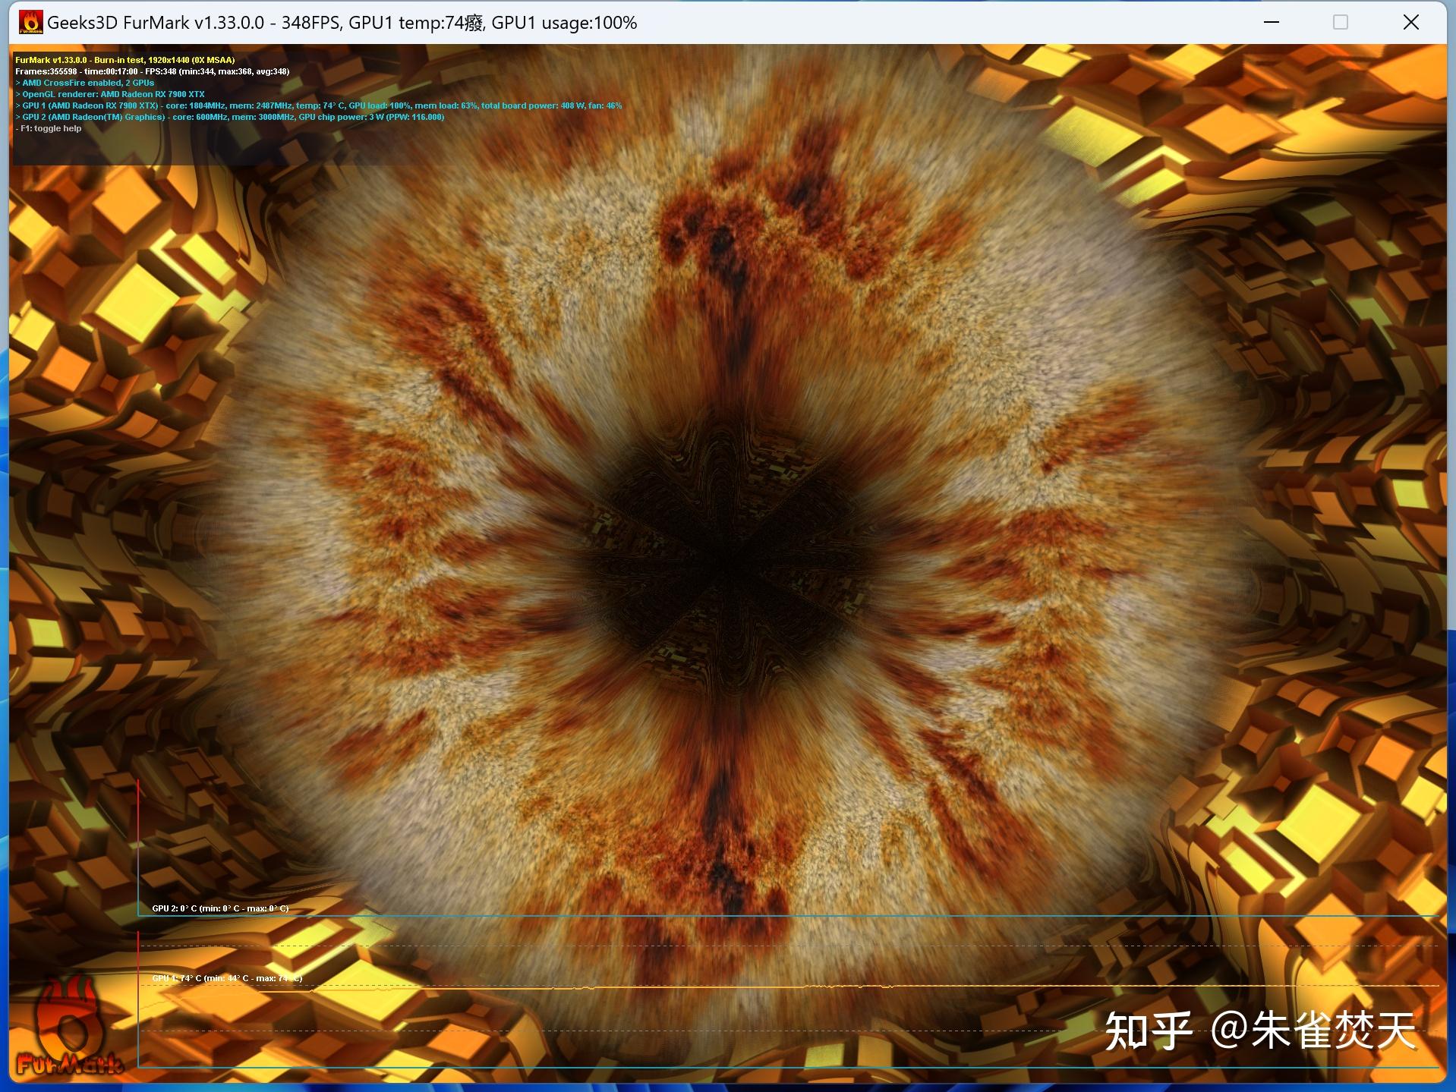Click the 'GPU 2: 0° C' graph label
The height and width of the screenshot is (1092, 1456).
tap(220, 908)
